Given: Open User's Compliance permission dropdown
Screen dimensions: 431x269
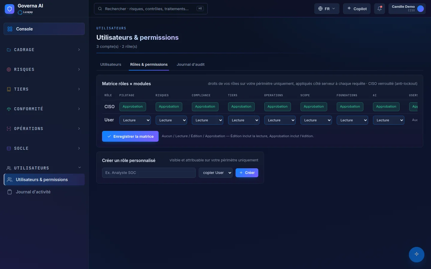Looking at the screenshot, I should (x=207, y=120).
